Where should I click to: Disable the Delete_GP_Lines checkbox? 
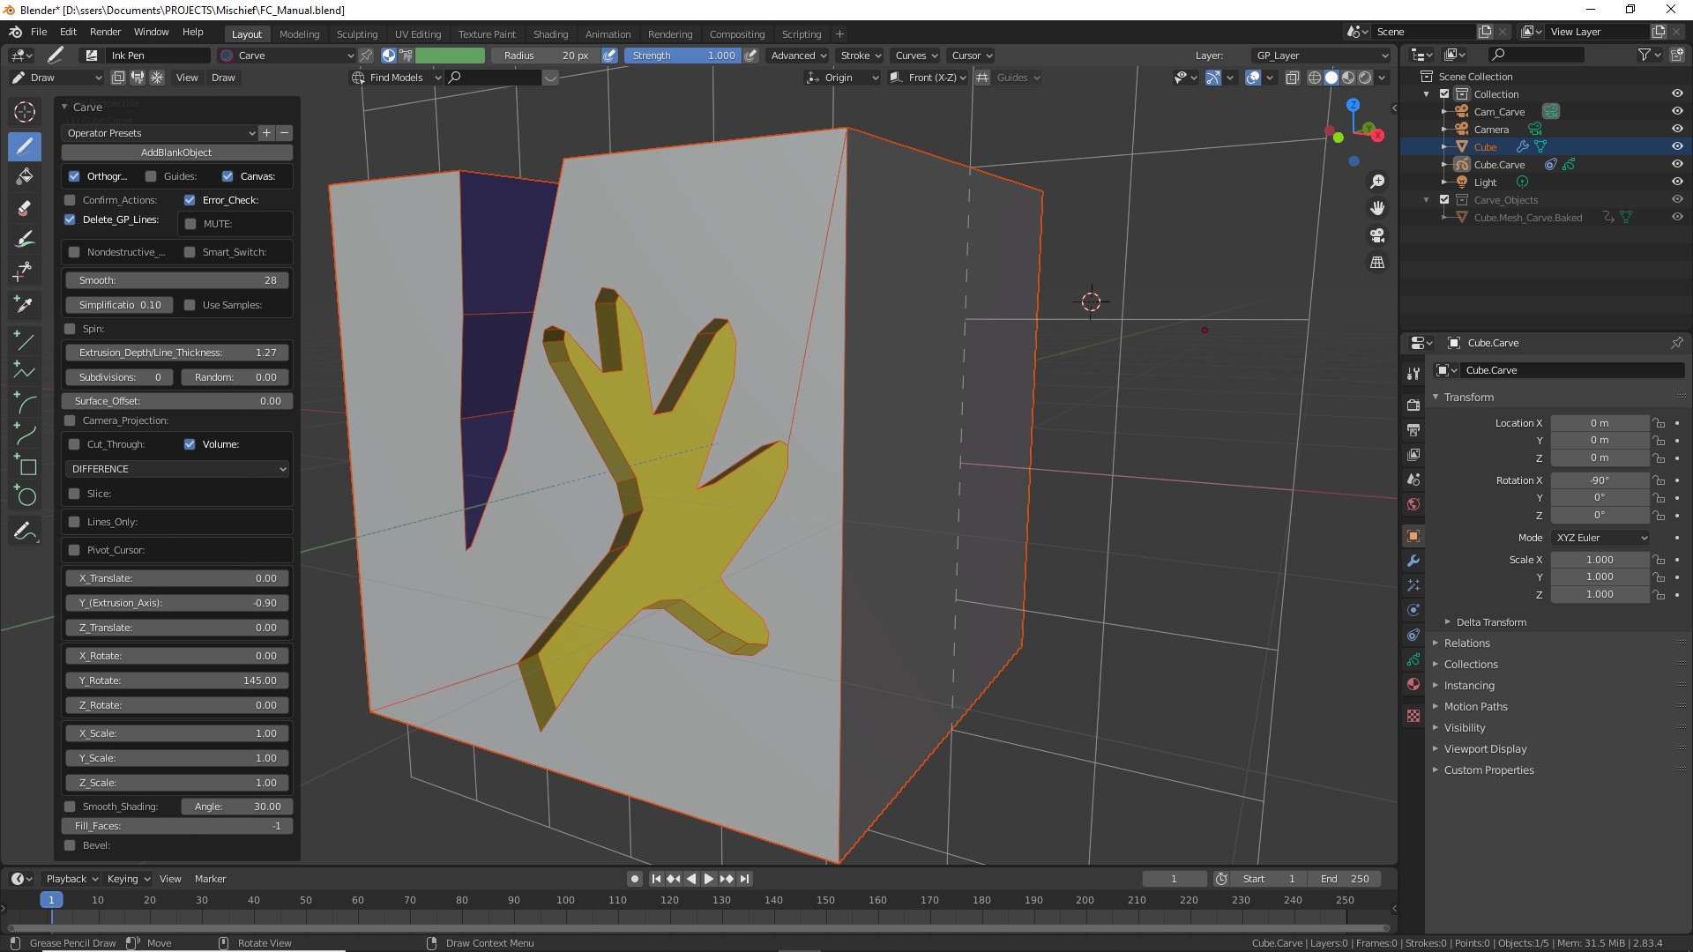click(70, 219)
